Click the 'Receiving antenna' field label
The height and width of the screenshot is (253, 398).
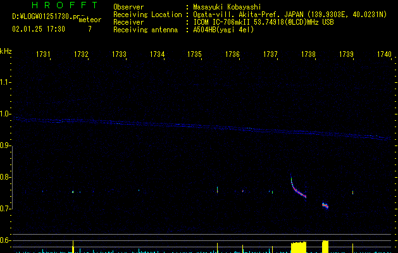(146, 30)
